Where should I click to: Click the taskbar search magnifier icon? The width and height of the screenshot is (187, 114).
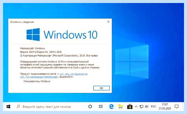click(18, 106)
